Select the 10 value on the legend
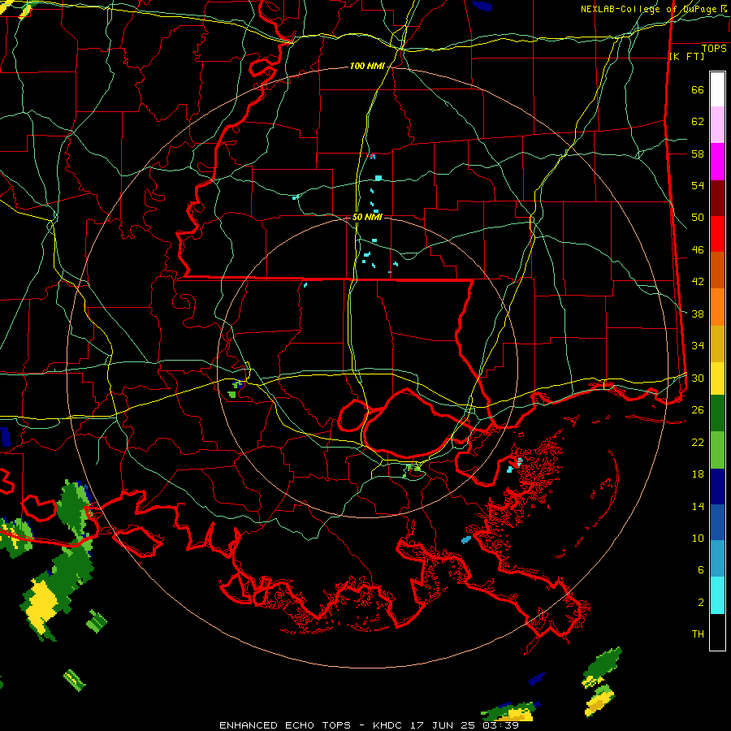731x731 pixels. [698, 538]
